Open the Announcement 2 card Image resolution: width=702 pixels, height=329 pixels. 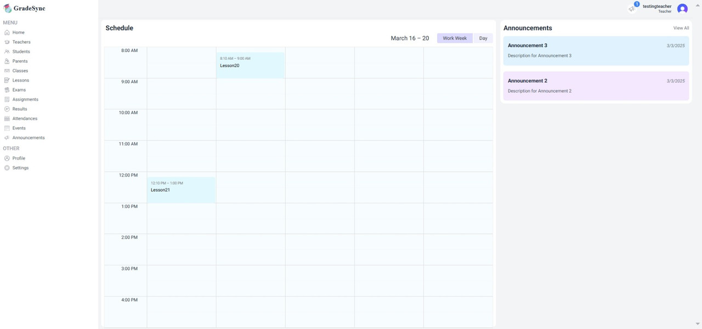(596, 86)
